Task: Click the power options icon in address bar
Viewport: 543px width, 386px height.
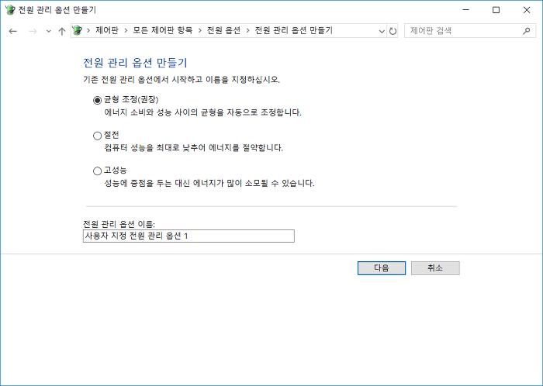Action: pyautogui.click(x=78, y=30)
